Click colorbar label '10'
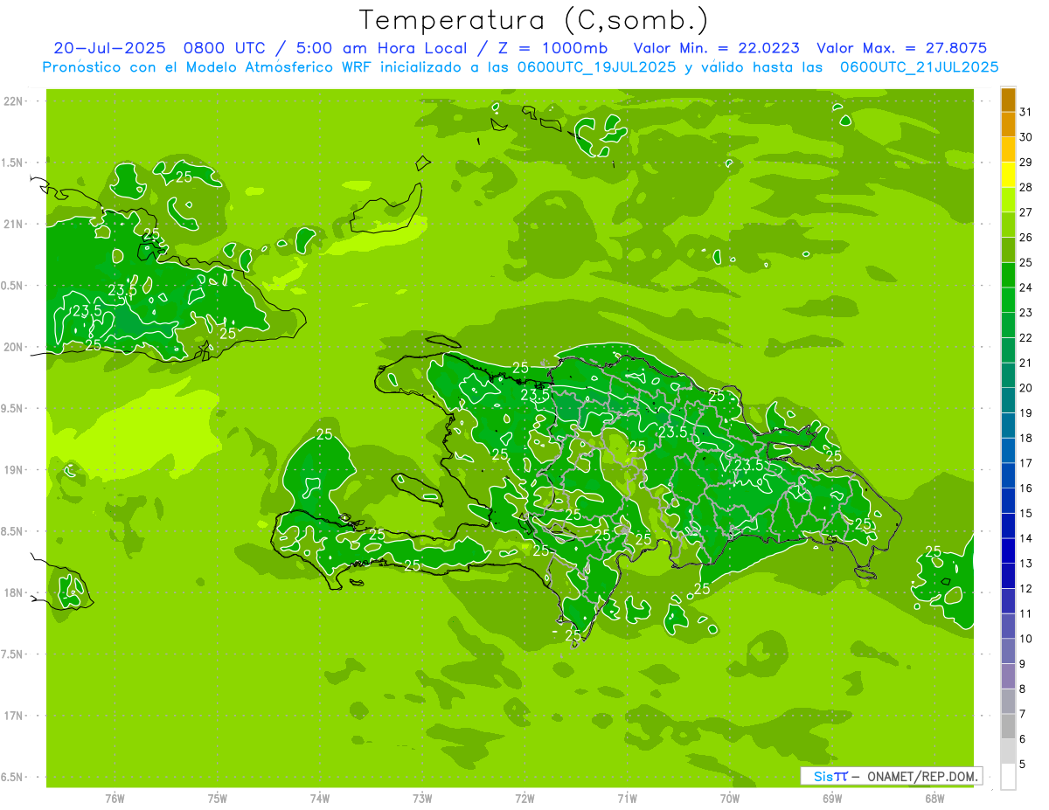The image size is (1049, 810). [1026, 639]
